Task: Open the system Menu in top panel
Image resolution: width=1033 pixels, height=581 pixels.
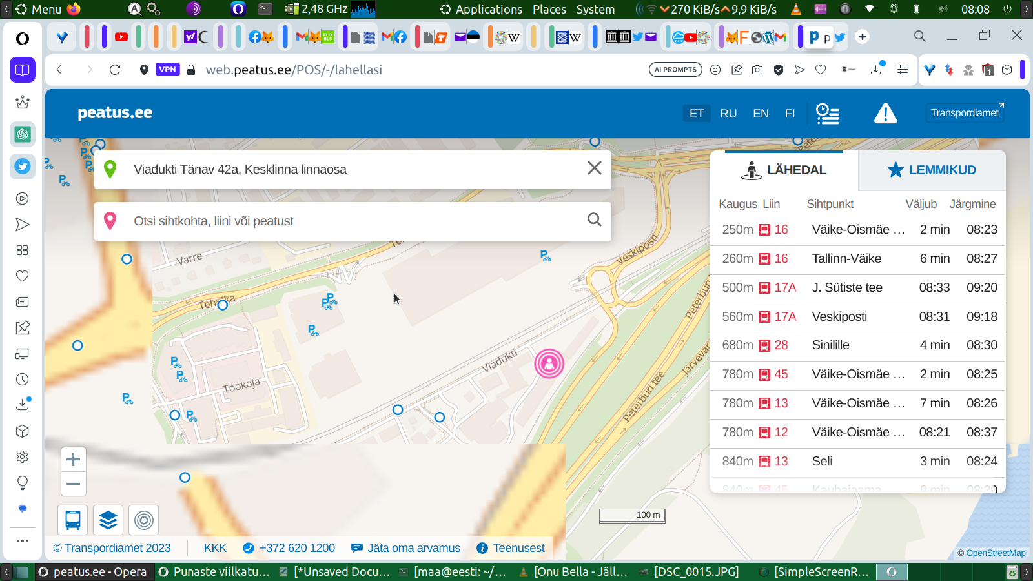Action: (x=38, y=9)
